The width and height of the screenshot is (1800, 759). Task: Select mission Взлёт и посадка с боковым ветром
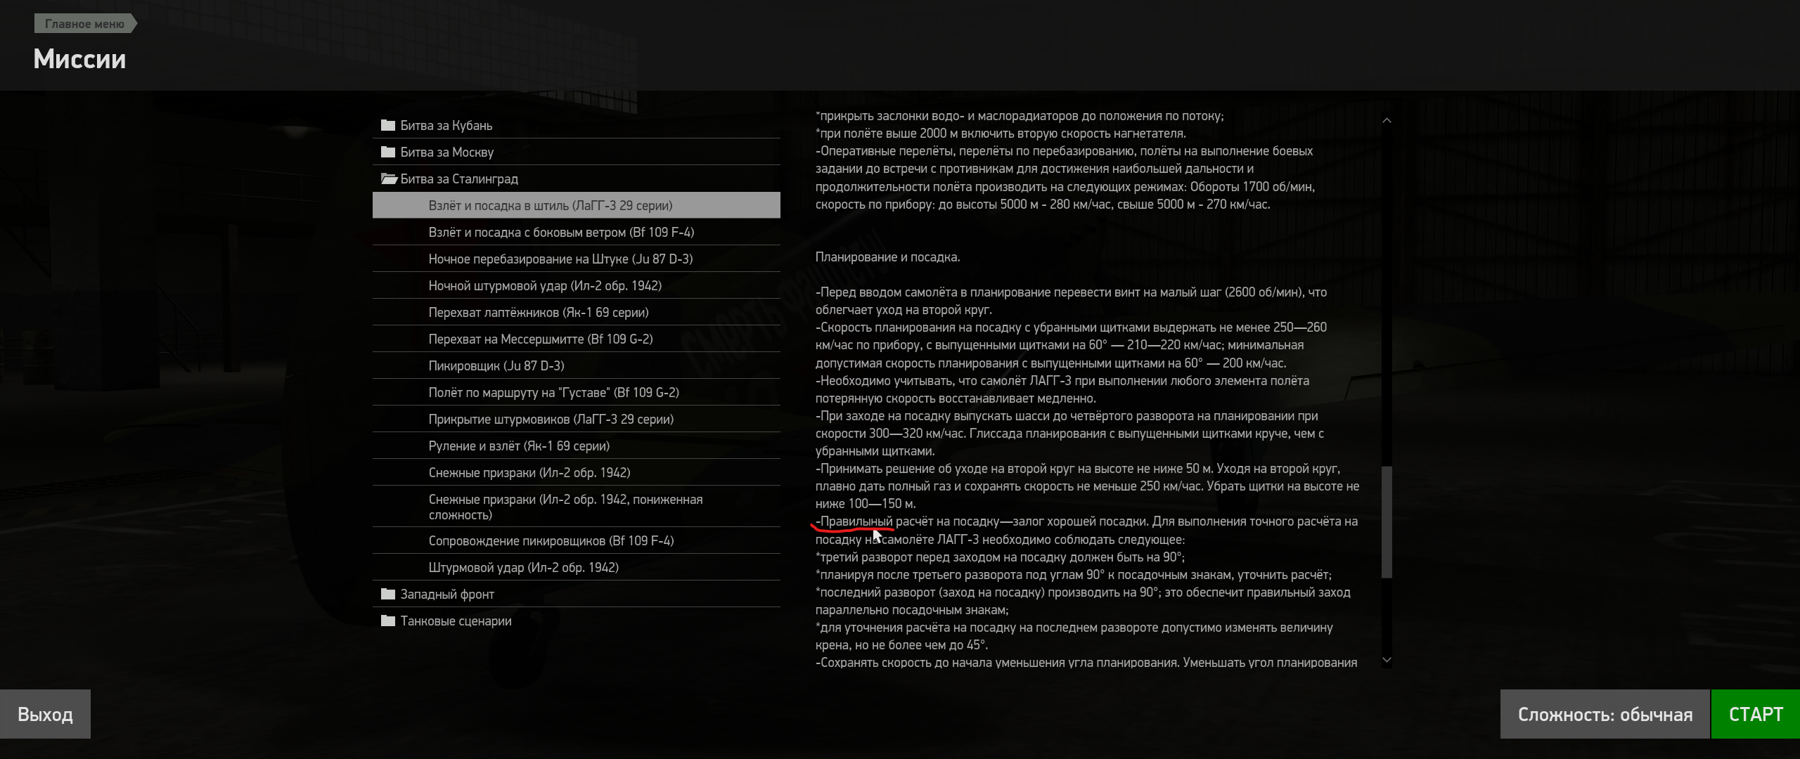click(576, 232)
